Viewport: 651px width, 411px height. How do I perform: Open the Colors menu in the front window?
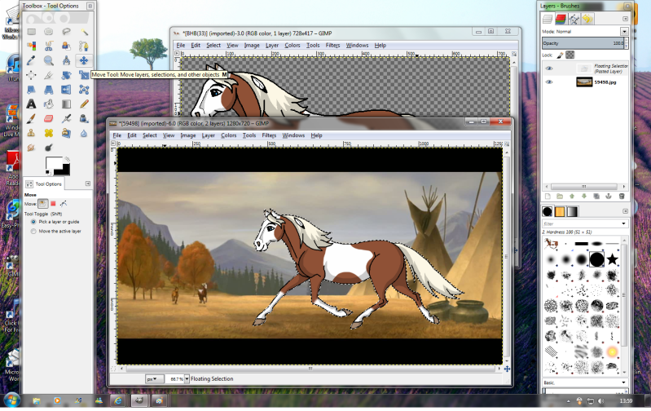pos(228,135)
